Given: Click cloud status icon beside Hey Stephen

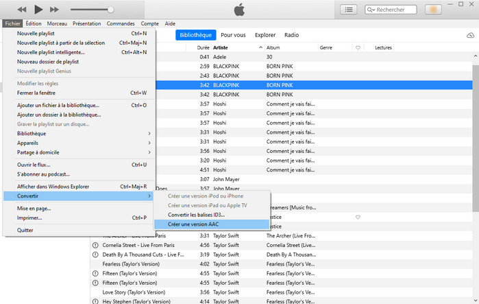Looking at the screenshot, I should pos(95,301).
